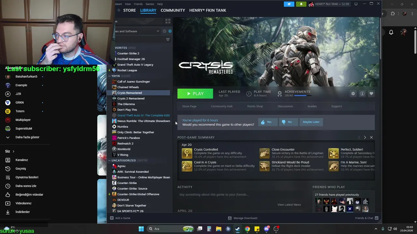Click the recent games clock filter icon

click(165, 31)
